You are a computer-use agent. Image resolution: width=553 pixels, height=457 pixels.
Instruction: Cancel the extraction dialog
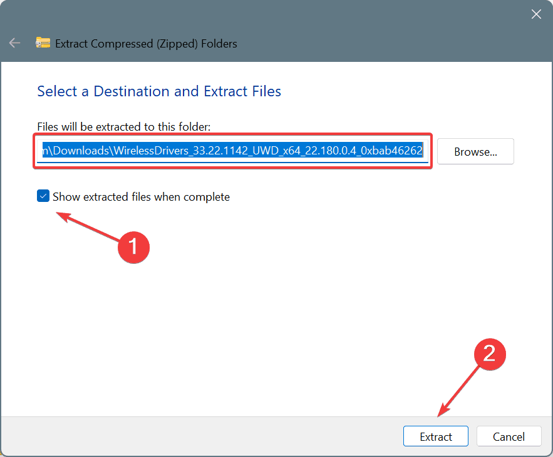(x=509, y=436)
